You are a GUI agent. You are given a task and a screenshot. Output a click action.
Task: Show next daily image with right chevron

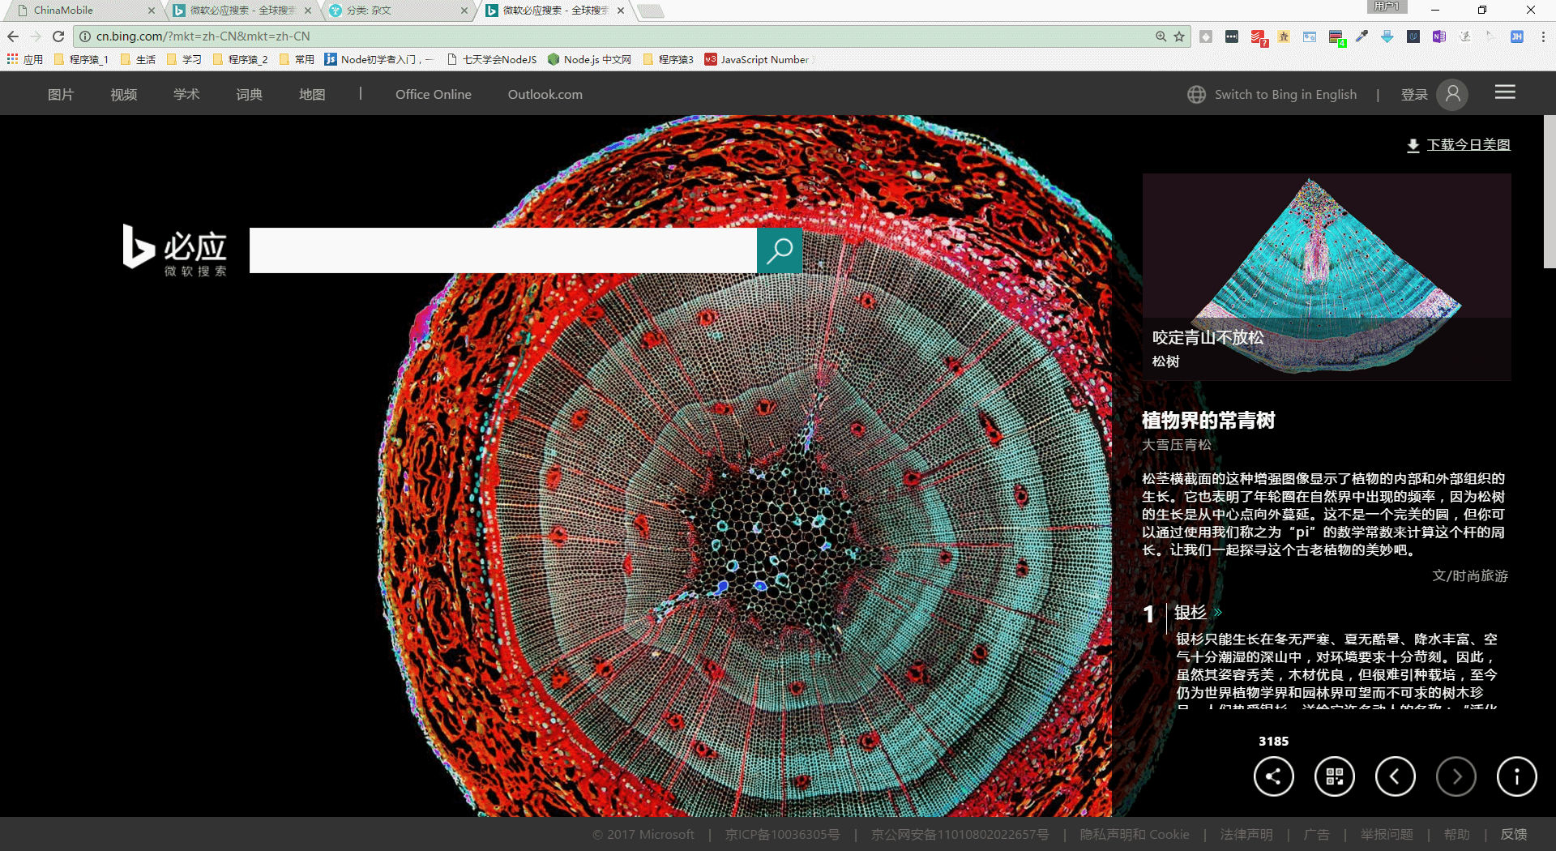[1456, 776]
